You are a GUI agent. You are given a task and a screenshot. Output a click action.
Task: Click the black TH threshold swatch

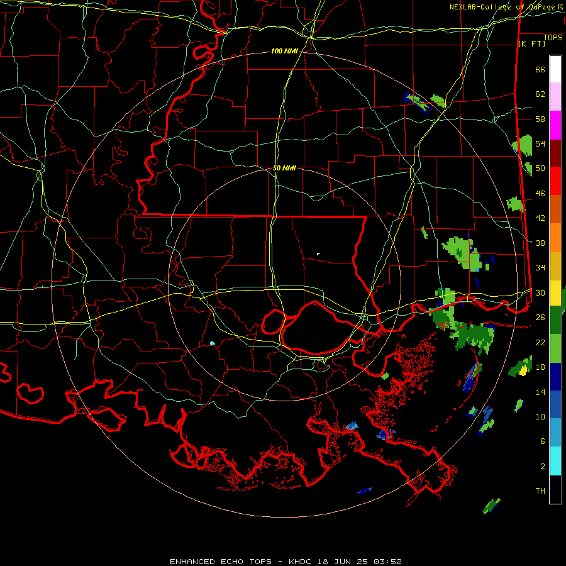(x=555, y=489)
